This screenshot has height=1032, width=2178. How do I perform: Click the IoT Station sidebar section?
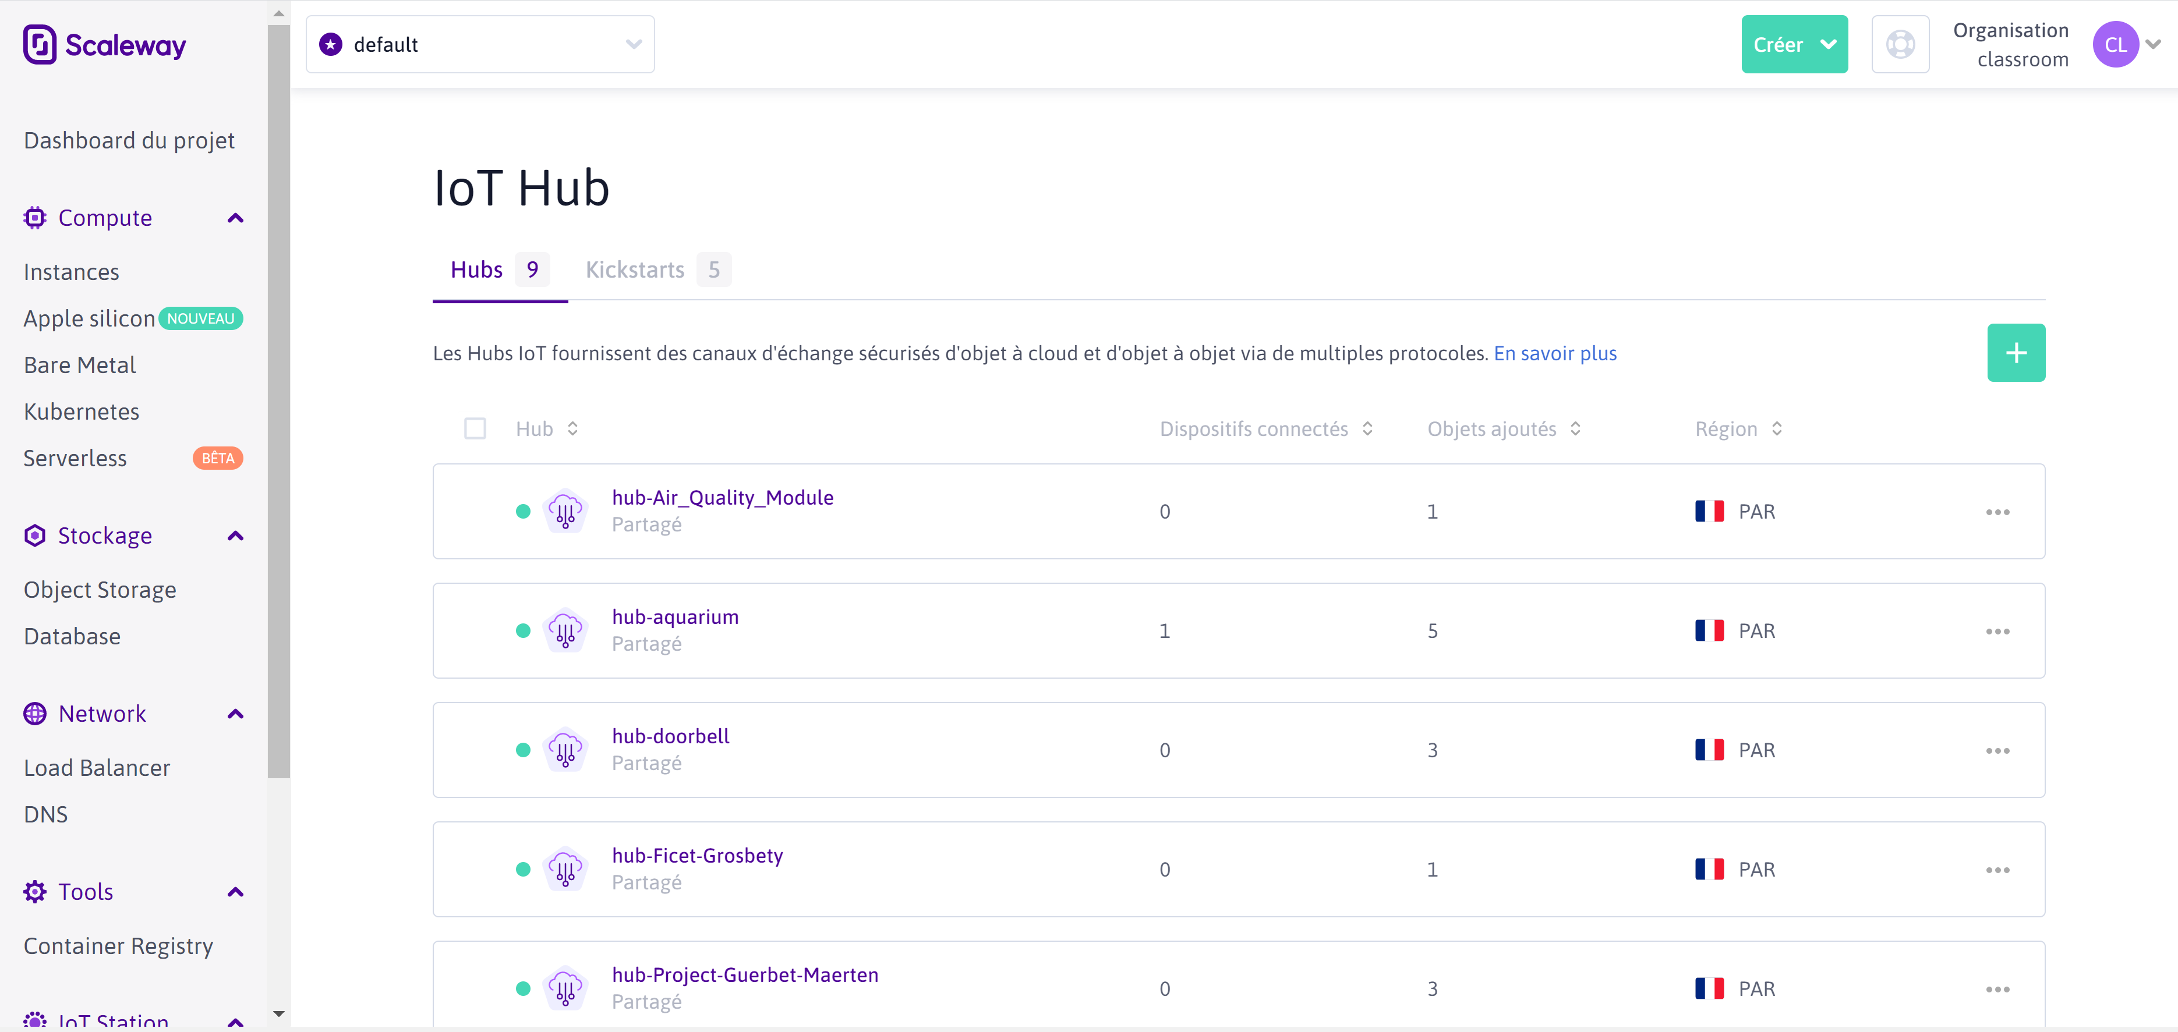(133, 1020)
